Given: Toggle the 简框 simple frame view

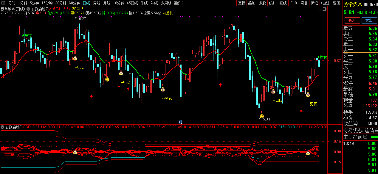Looking at the screenshot, I should point(304,3).
